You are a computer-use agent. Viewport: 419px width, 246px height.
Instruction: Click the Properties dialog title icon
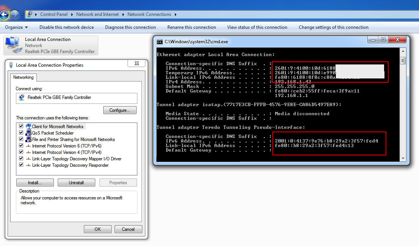coord(11,65)
